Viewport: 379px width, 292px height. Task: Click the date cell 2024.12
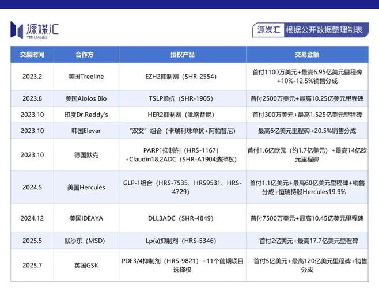32,218
